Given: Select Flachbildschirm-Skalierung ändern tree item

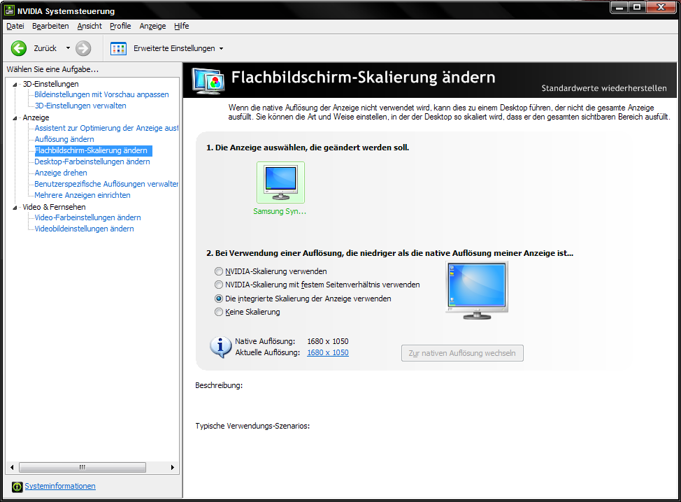Looking at the screenshot, I should [94, 150].
